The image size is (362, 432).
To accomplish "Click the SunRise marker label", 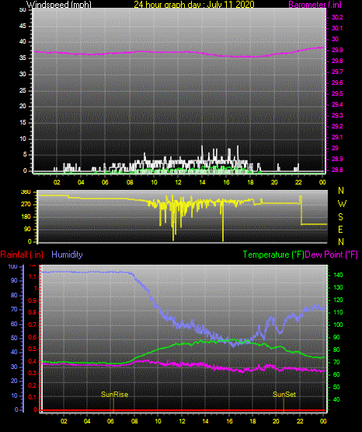I will 115,395.
